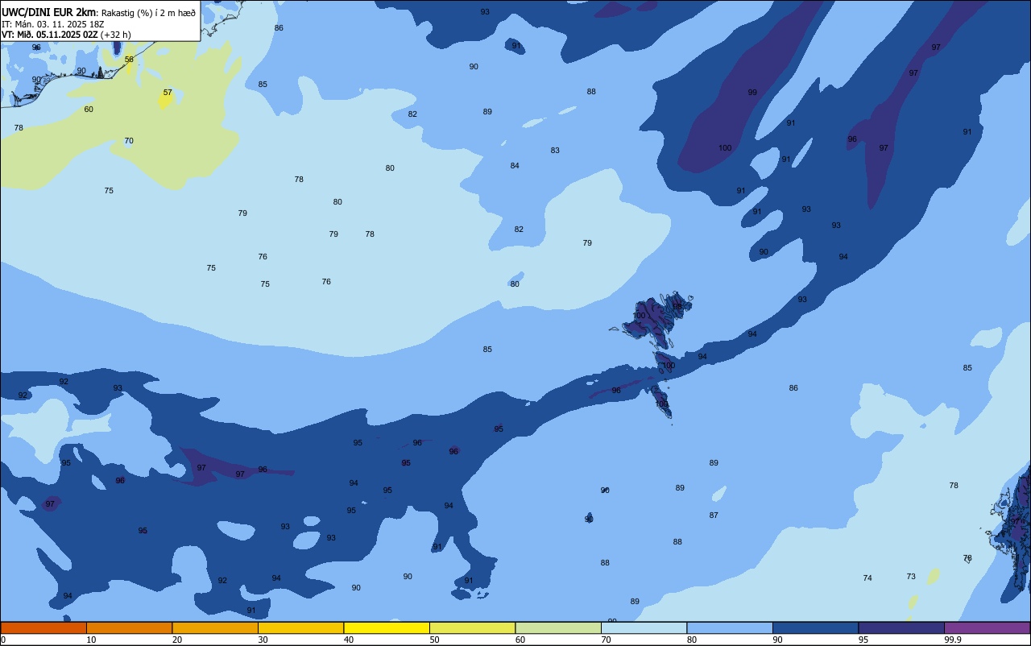1031x646 pixels.
Task: Click the 'IT: Mán. 03. 11. 2025 18Z' line
Action: click(x=53, y=24)
